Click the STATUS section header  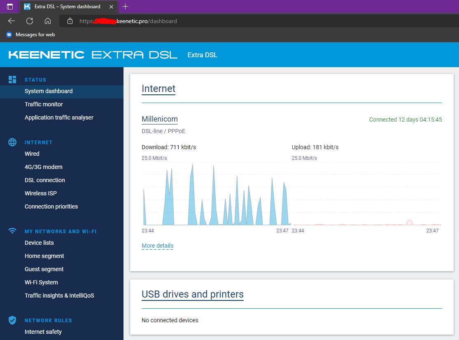[x=35, y=80]
